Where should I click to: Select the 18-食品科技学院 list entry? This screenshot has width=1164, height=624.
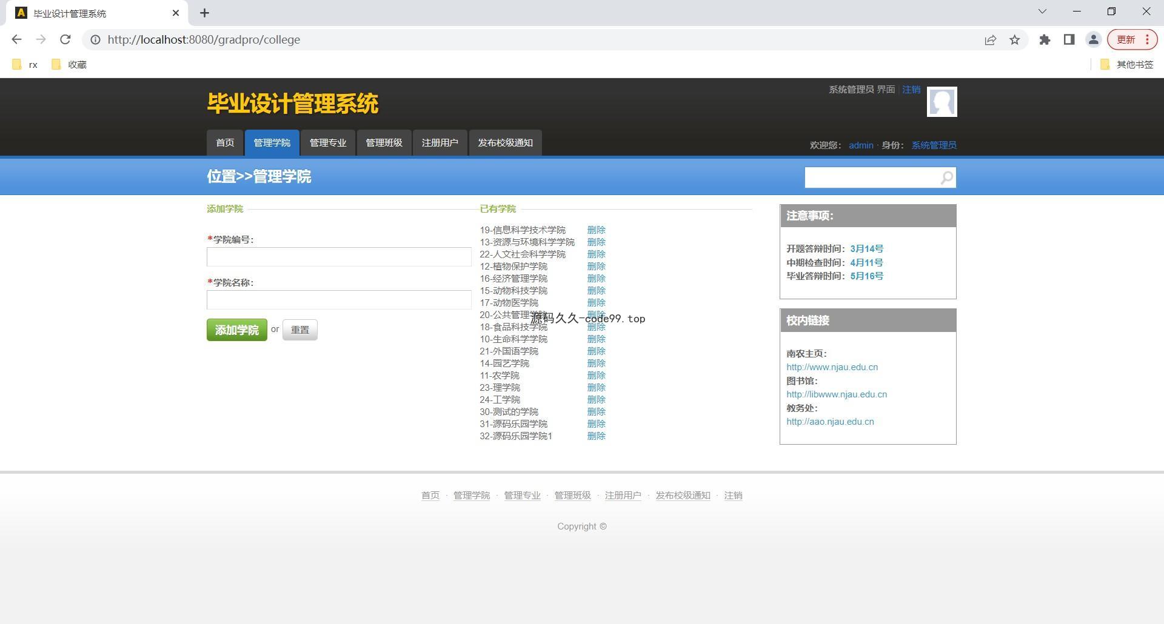(513, 327)
